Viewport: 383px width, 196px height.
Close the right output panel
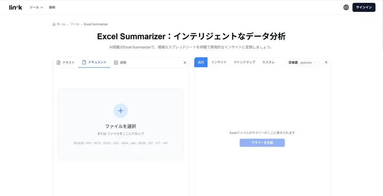(326, 62)
